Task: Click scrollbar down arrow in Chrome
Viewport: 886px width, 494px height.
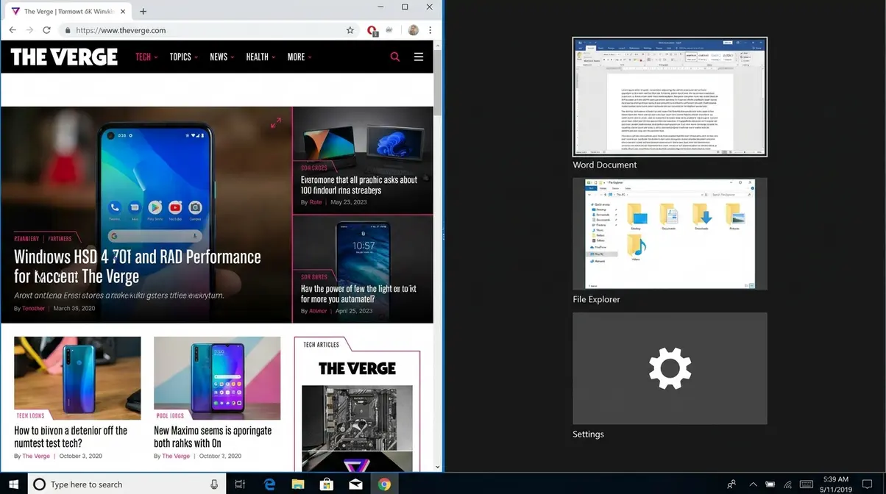Action: pos(438,467)
